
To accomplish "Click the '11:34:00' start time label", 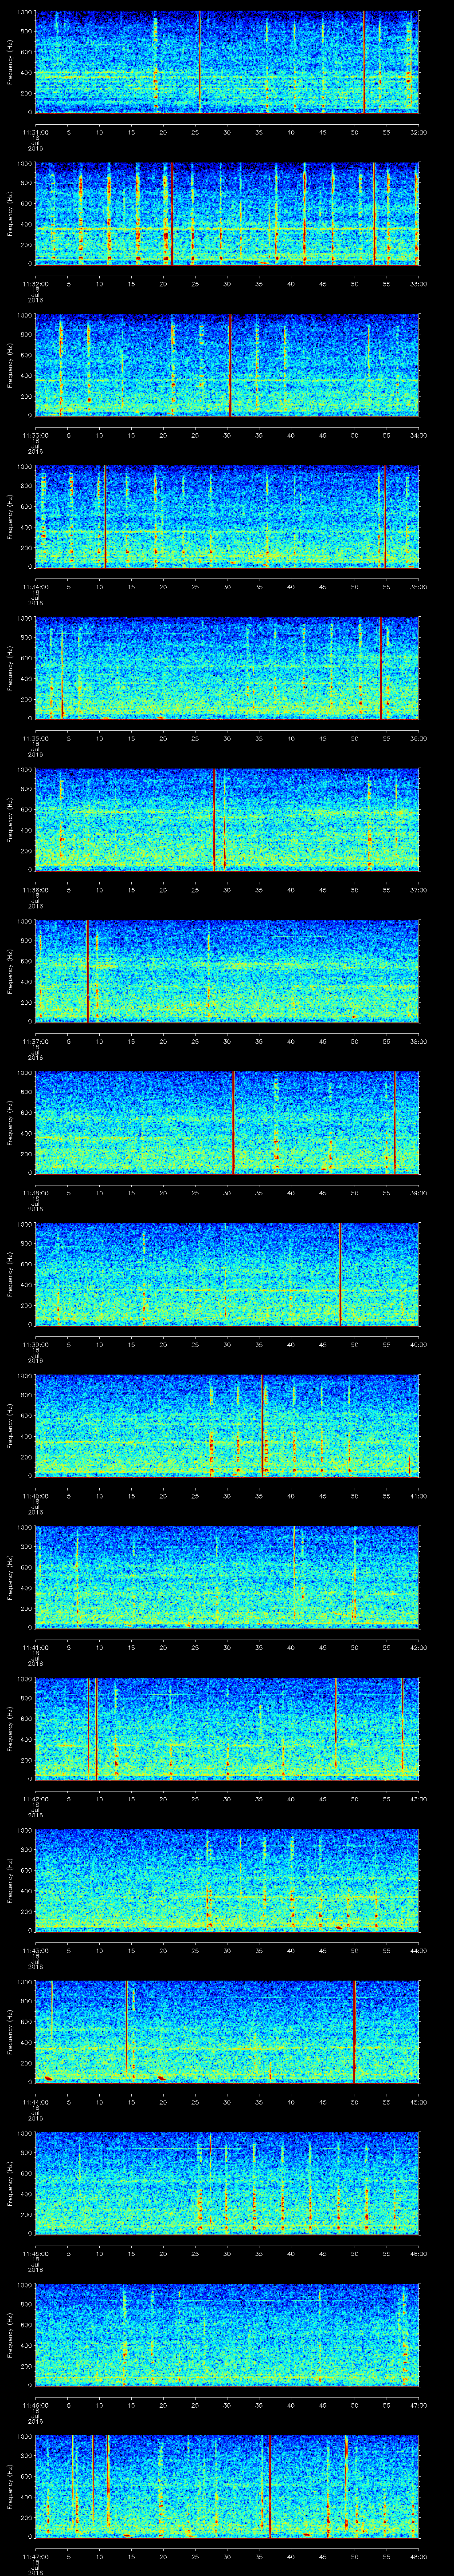I will 35,587.
